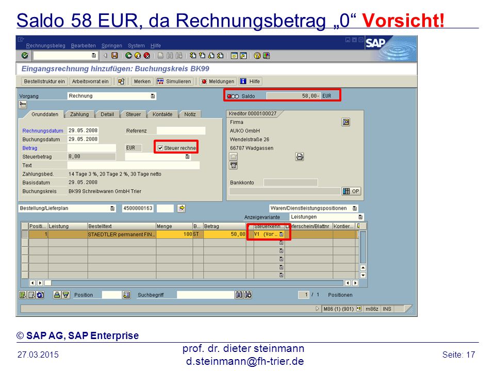
Task: Open the System menu
Action: tap(136, 46)
